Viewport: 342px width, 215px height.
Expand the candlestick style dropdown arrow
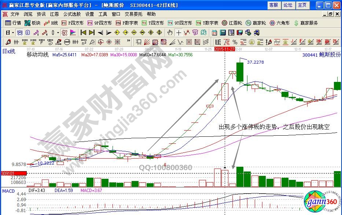pos(58,32)
